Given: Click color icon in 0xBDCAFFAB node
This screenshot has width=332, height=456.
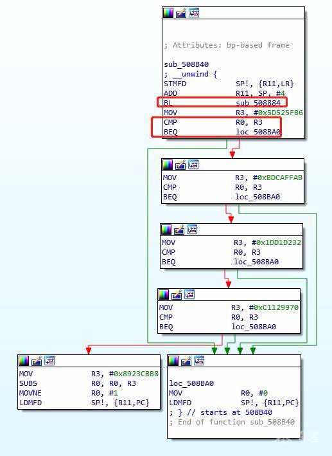Looking at the screenshot, I should pyautogui.click(x=168, y=165).
